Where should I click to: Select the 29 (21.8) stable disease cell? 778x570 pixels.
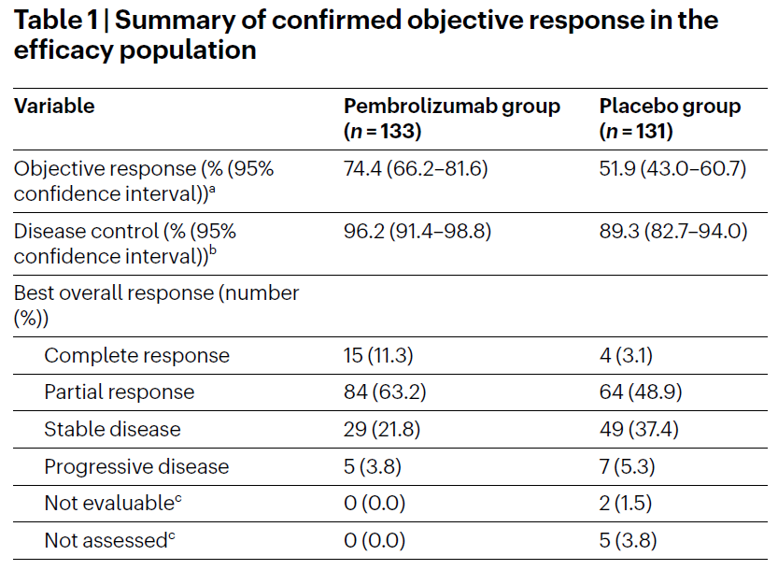click(x=379, y=430)
